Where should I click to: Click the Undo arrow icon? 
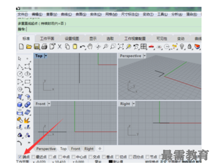click(x=83, y=47)
